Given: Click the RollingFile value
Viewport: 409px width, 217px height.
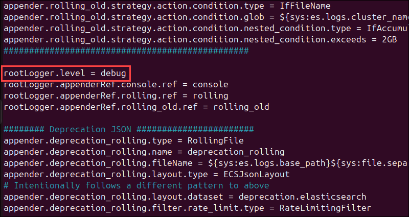Looking at the screenshot, I should pyautogui.click(x=216, y=141).
